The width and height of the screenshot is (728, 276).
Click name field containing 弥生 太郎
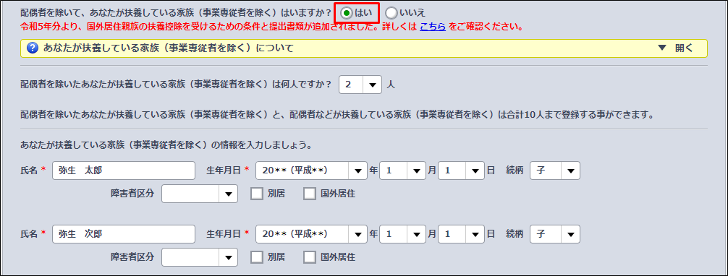point(124,171)
